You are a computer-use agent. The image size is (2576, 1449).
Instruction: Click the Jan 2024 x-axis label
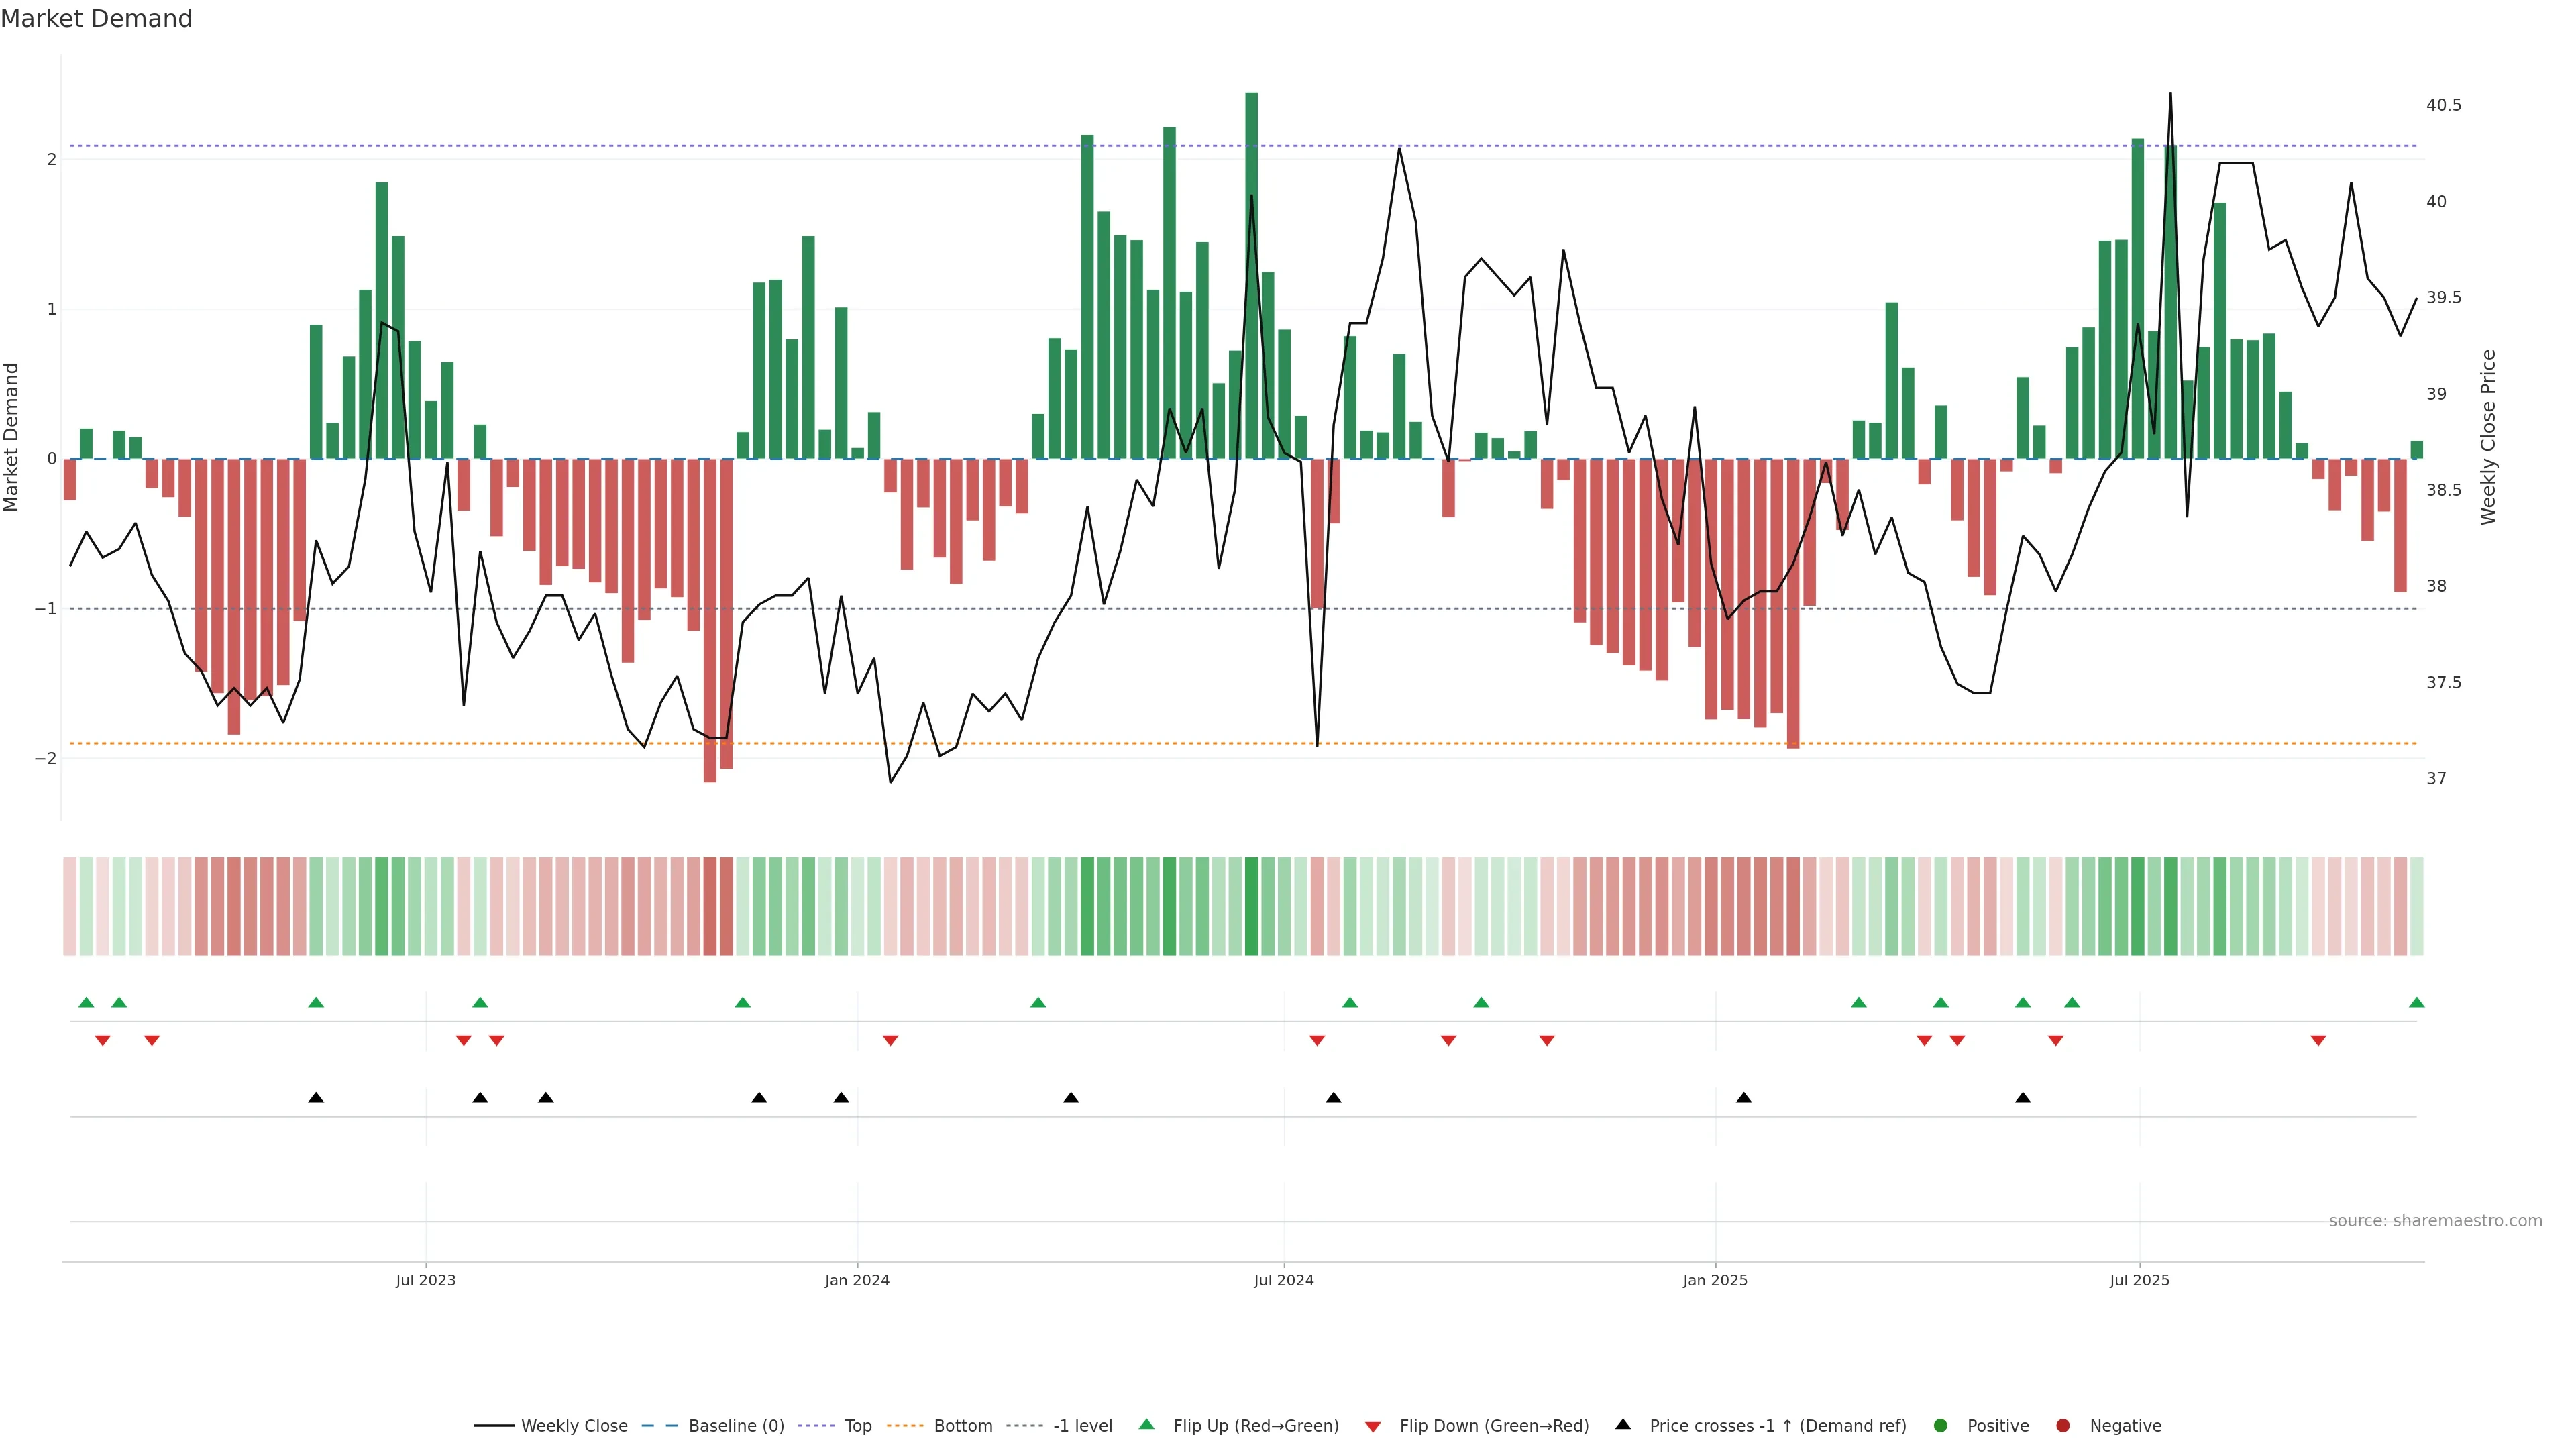click(857, 1280)
